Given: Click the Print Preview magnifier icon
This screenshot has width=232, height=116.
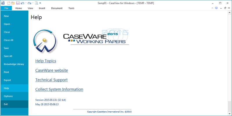Looking at the screenshot, I should click(36, 3).
